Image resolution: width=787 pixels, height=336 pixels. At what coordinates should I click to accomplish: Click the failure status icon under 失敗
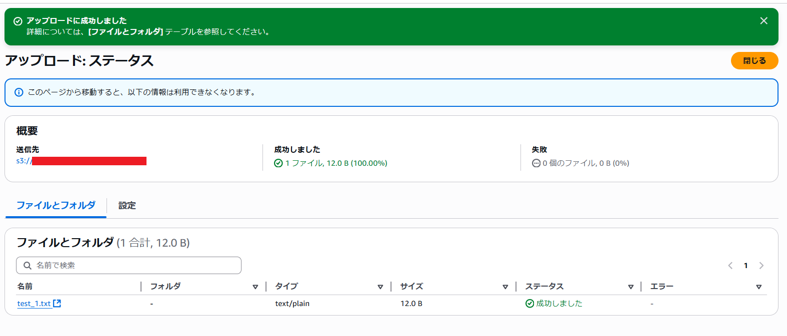pos(536,163)
